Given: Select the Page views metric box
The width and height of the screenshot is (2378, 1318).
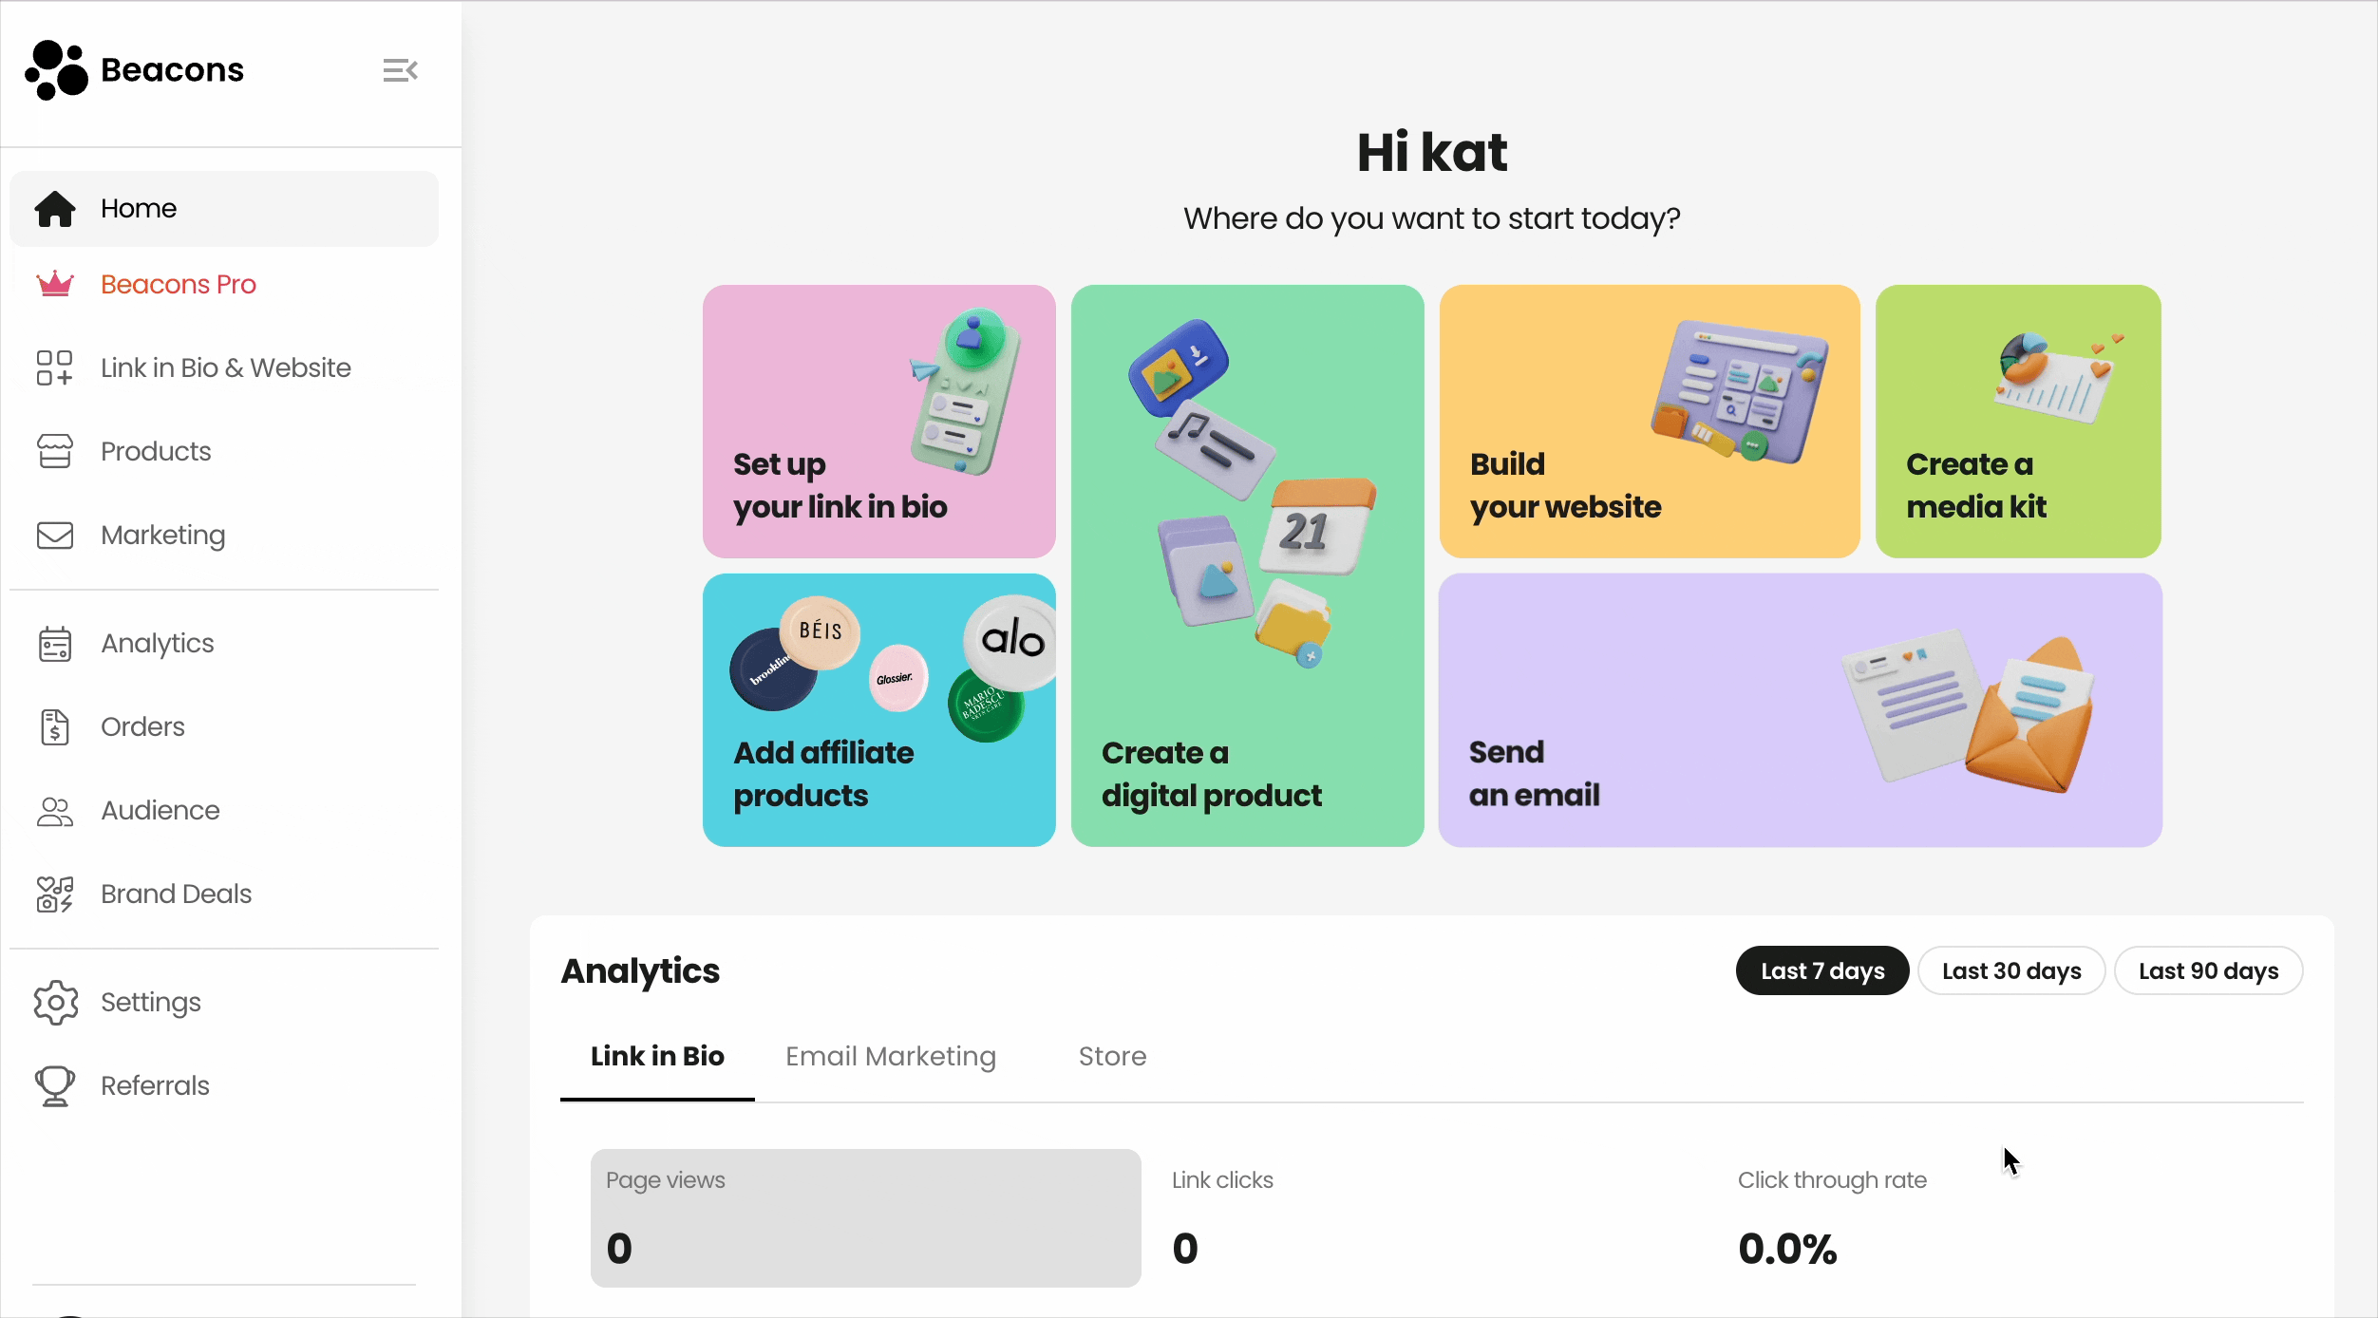Looking at the screenshot, I should pos(866,1218).
